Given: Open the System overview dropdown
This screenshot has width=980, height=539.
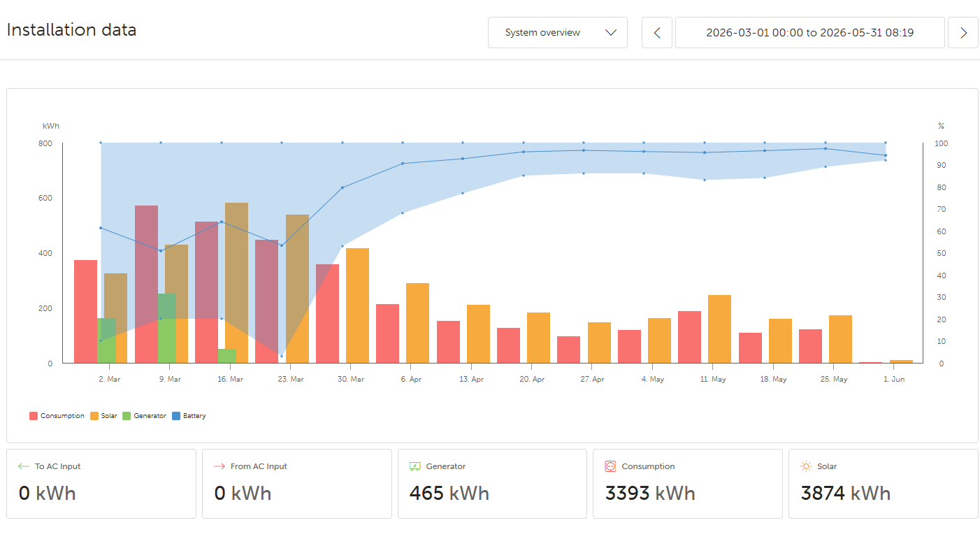Looking at the screenshot, I should (557, 32).
